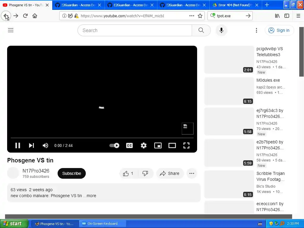304x228 pixels.
Task: Open e2b7tipeb0 video thumbnail
Action: (x=229, y=153)
